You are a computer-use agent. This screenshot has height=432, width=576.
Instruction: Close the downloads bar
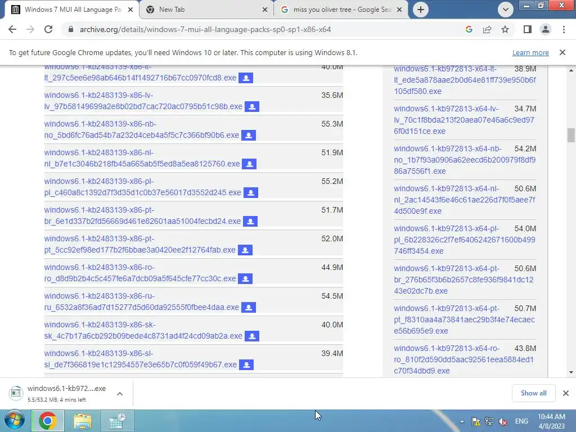[566, 393]
